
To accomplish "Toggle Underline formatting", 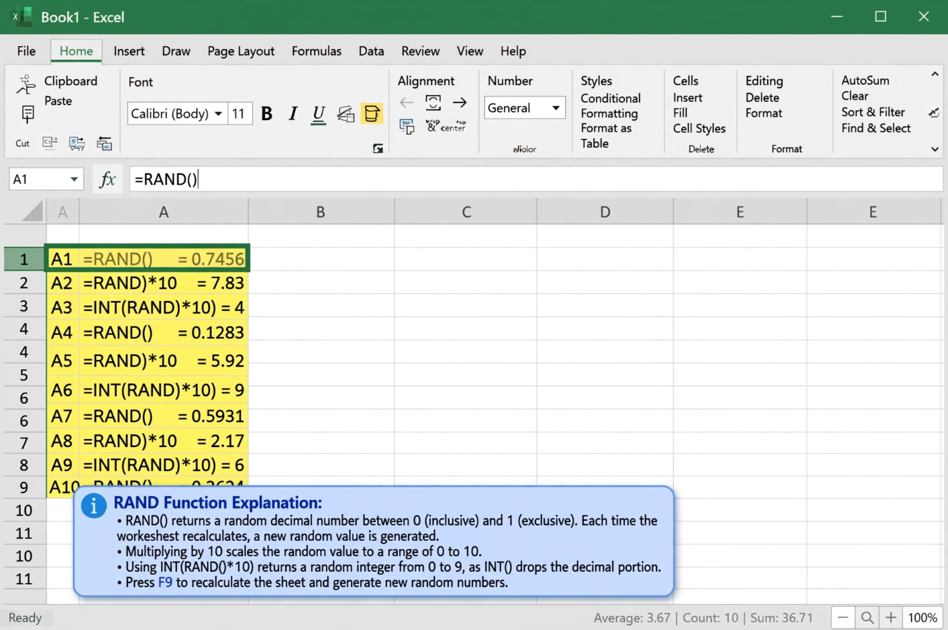I will pyautogui.click(x=319, y=115).
